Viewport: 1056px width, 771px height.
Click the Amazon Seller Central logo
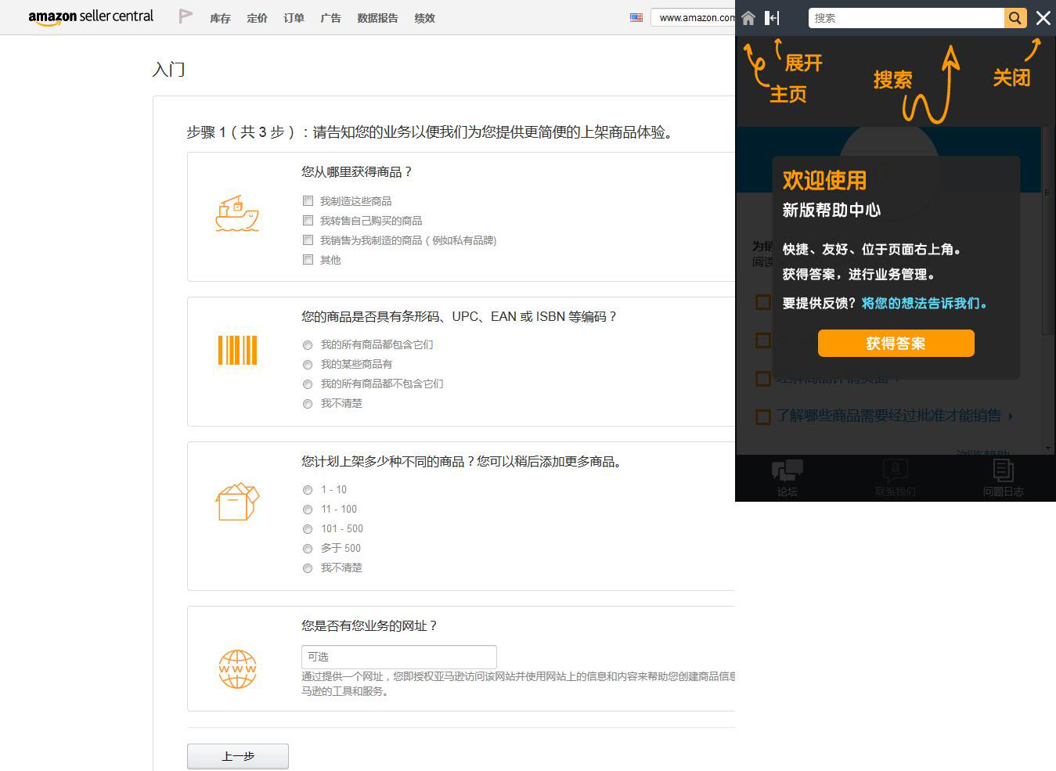[x=90, y=16]
